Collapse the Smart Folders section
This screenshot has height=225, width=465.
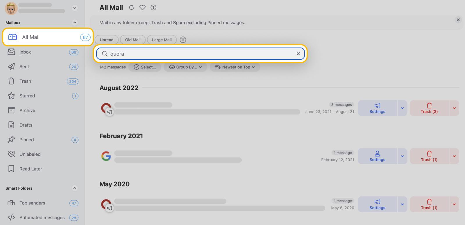75,188
